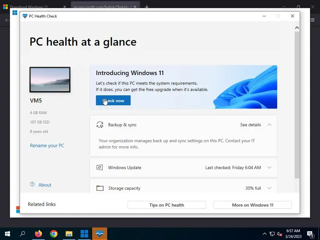Click the 4 GB RAM text
The height and width of the screenshot is (240, 320).
coord(38,112)
